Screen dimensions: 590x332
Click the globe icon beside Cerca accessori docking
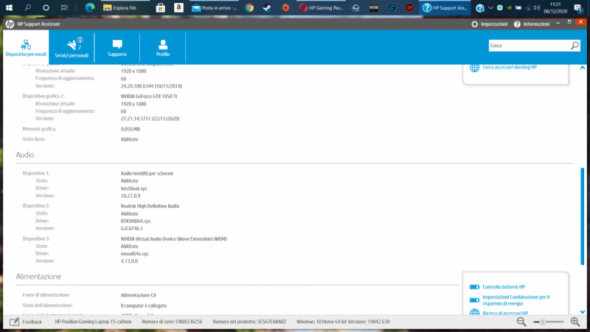click(474, 67)
